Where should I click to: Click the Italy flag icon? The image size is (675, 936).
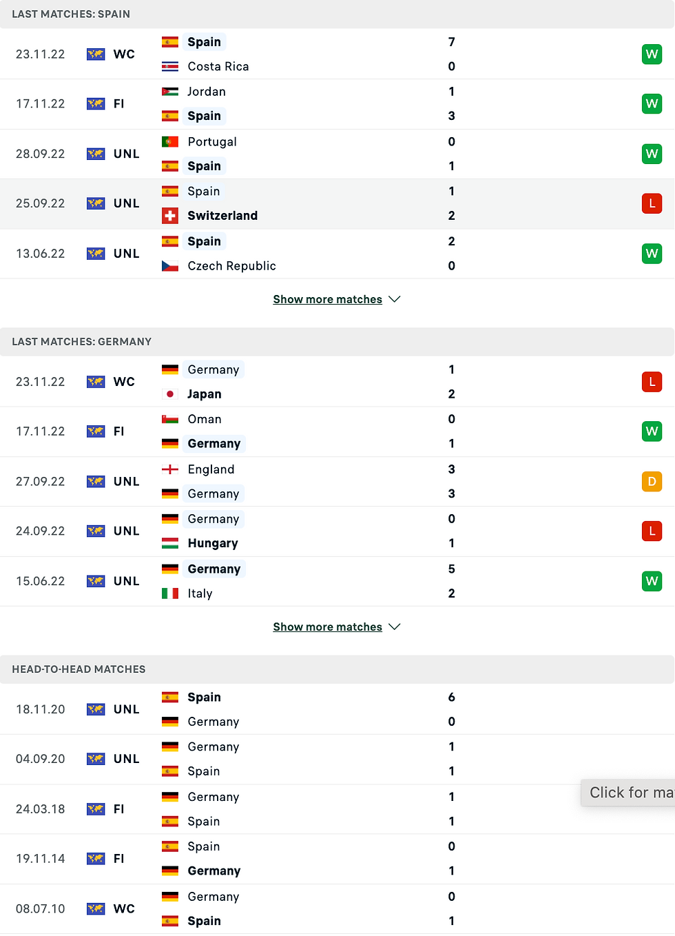click(x=170, y=593)
